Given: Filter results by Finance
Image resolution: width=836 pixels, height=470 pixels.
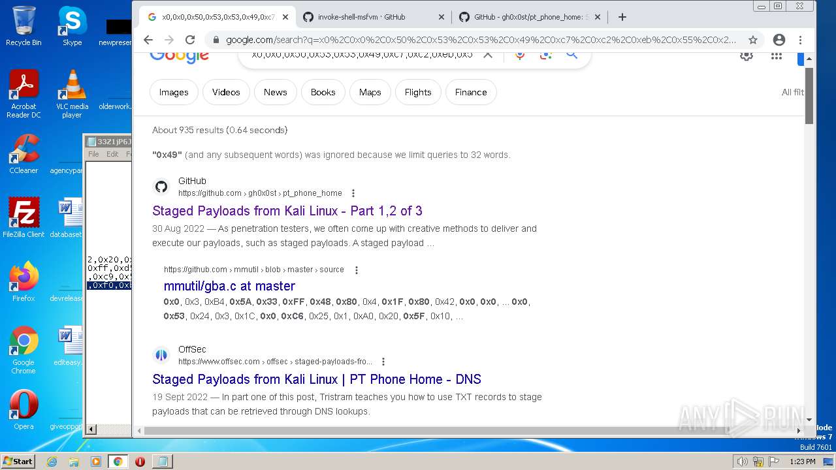Looking at the screenshot, I should click(471, 92).
